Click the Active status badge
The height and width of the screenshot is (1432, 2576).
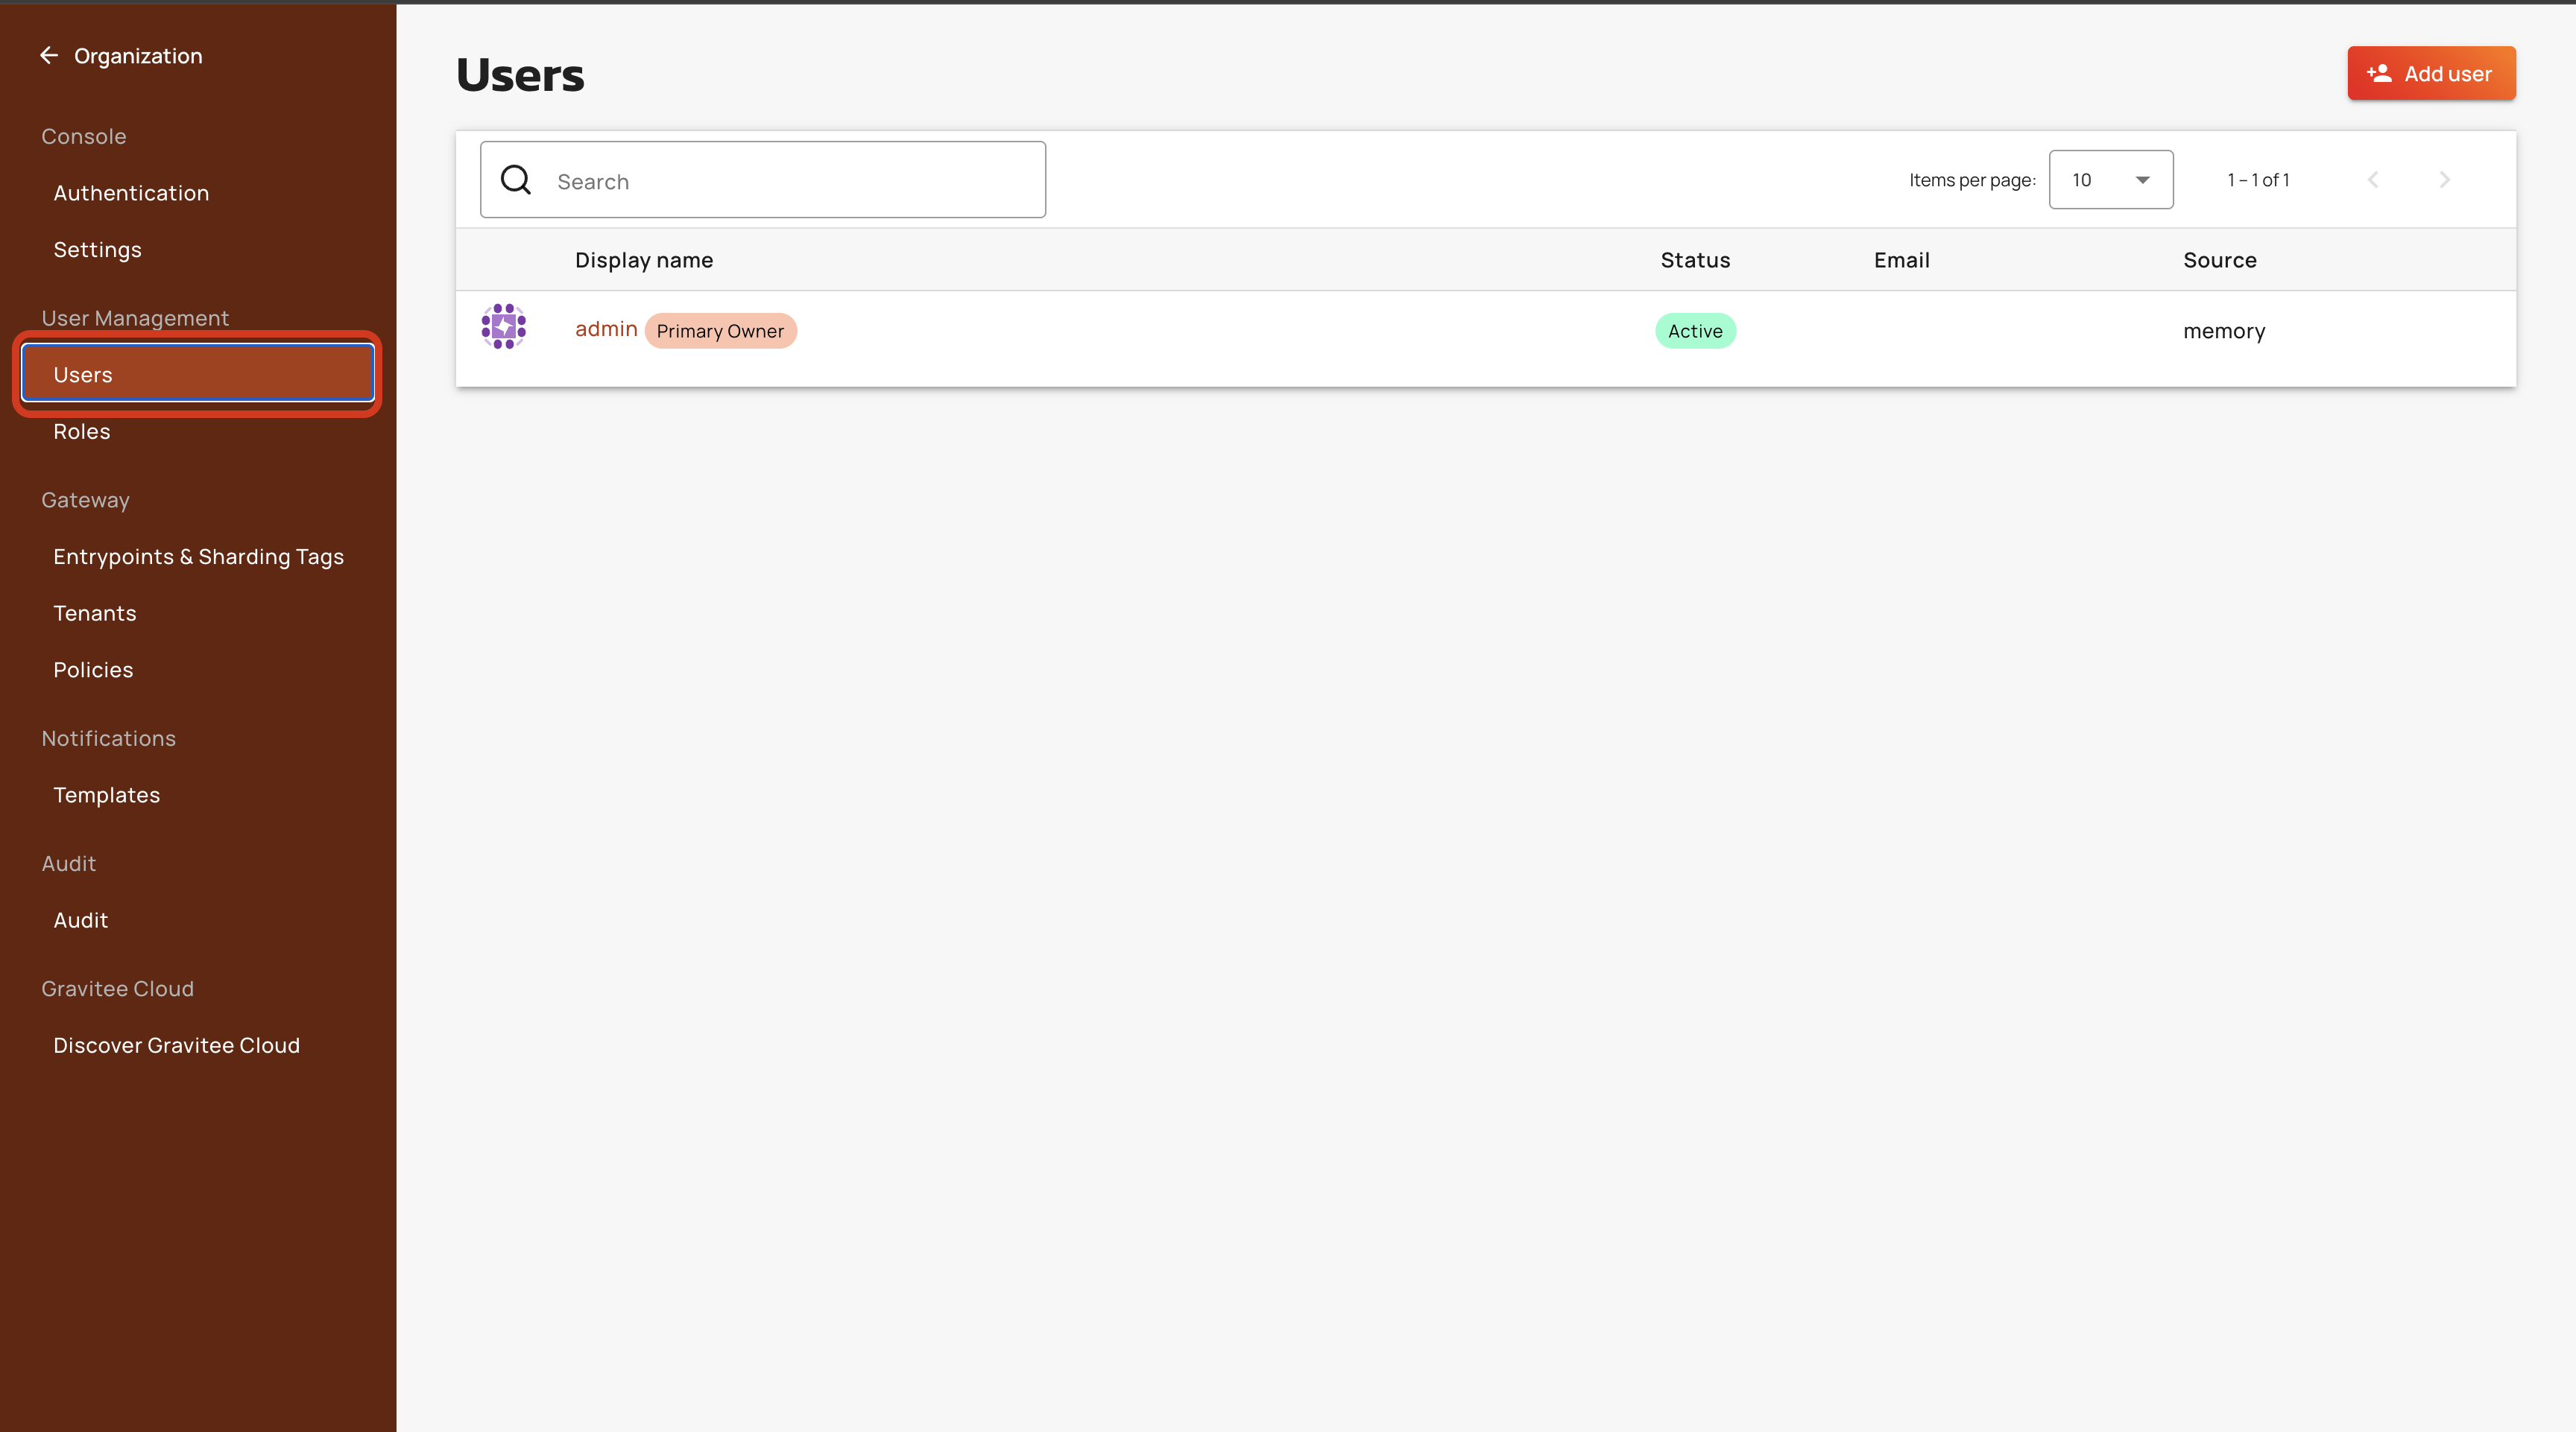(x=1695, y=331)
